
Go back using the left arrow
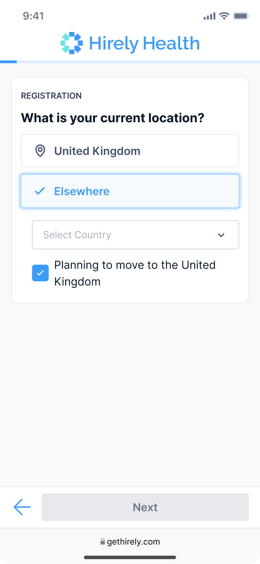point(22,507)
